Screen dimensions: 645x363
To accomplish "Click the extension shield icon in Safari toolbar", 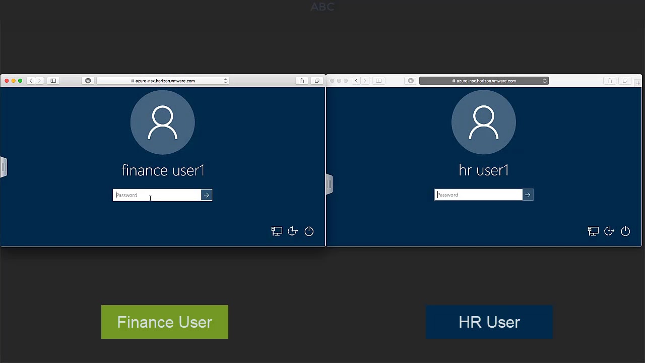I will click(88, 80).
